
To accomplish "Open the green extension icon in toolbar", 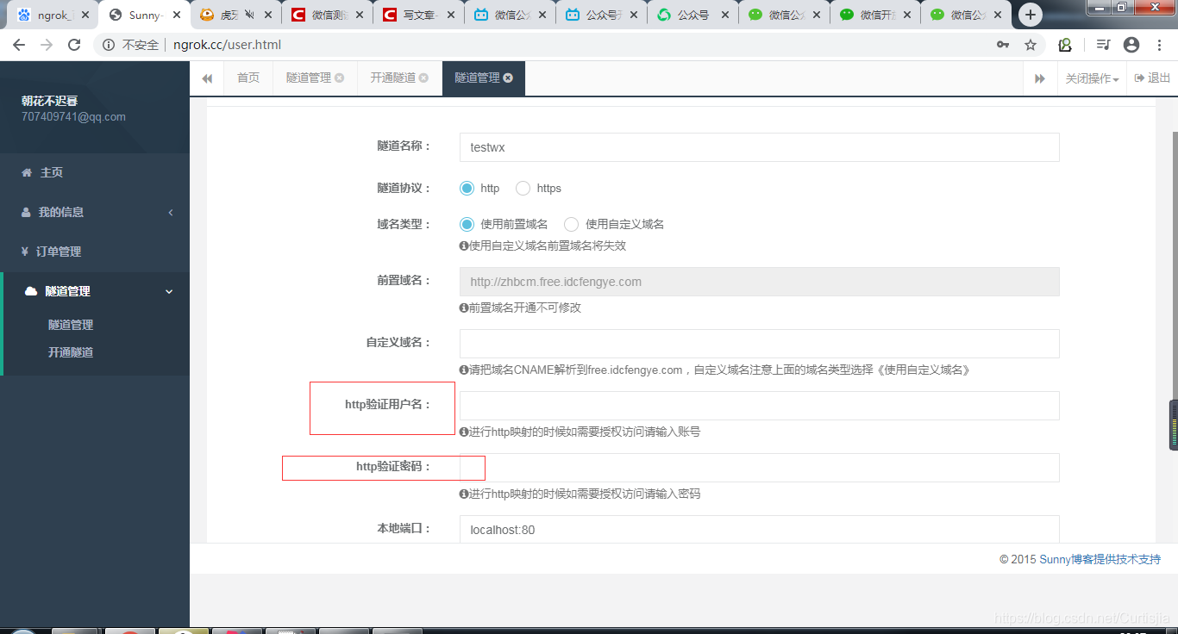I will tap(1065, 45).
